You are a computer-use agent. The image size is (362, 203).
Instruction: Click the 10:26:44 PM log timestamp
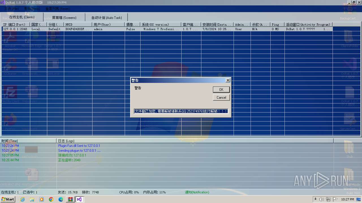(x=10, y=160)
